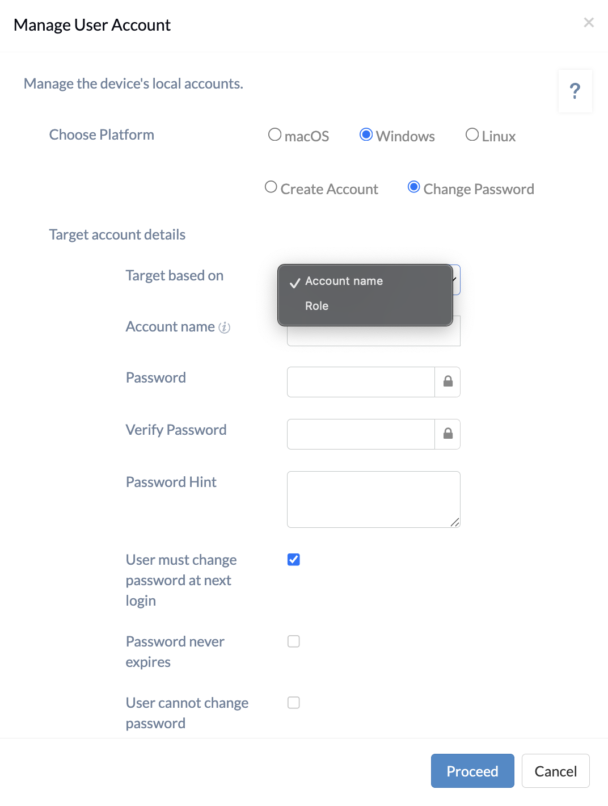Click into the Verify Password field
Image resolution: width=608 pixels, height=806 pixels.
(361, 434)
